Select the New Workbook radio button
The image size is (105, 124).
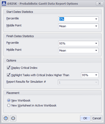pyautogui.click(x=9, y=100)
